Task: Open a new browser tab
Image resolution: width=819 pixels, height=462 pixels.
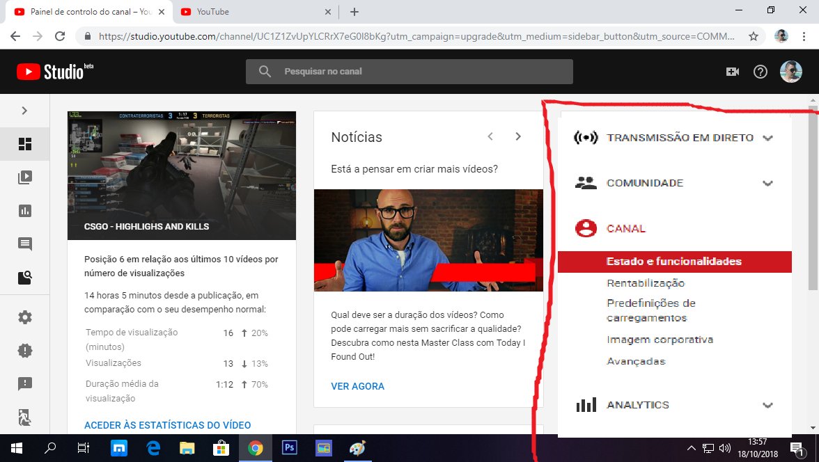Action: 354,12
